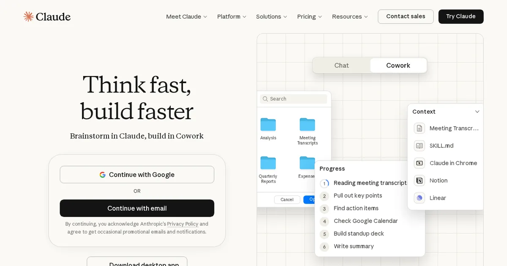
Task: Expand the Meet Claude menu
Action: 187,16
